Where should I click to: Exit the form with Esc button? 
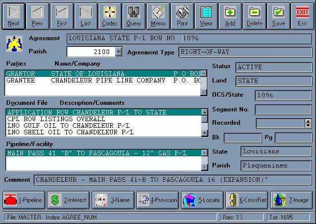302,15
